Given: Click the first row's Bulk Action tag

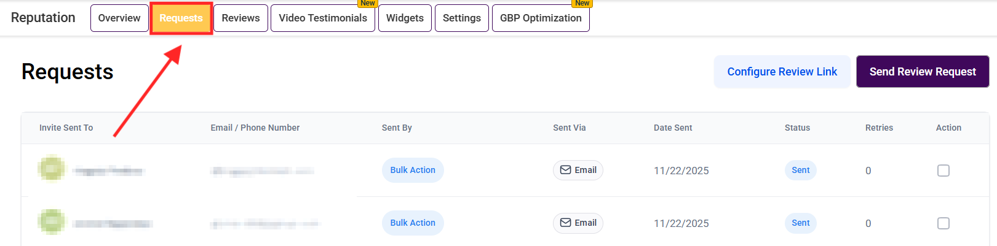Looking at the screenshot, I should coord(413,170).
